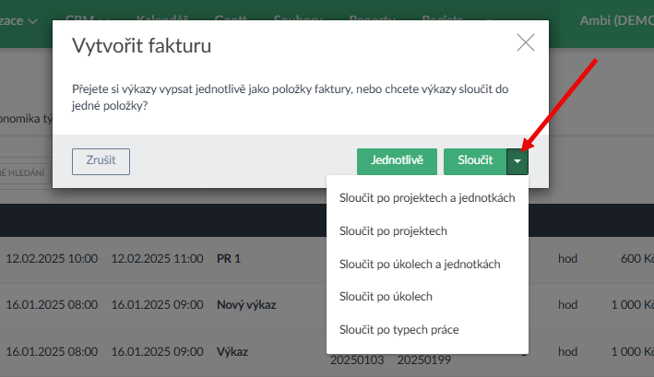Open the Ambi (DEMO) user menu
The image size is (654, 377).
[x=615, y=19]
